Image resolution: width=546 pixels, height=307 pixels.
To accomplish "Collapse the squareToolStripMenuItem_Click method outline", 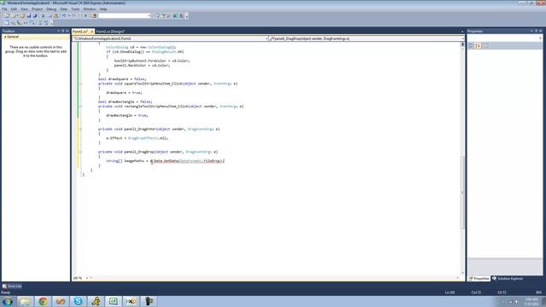I will coord(80,84).
